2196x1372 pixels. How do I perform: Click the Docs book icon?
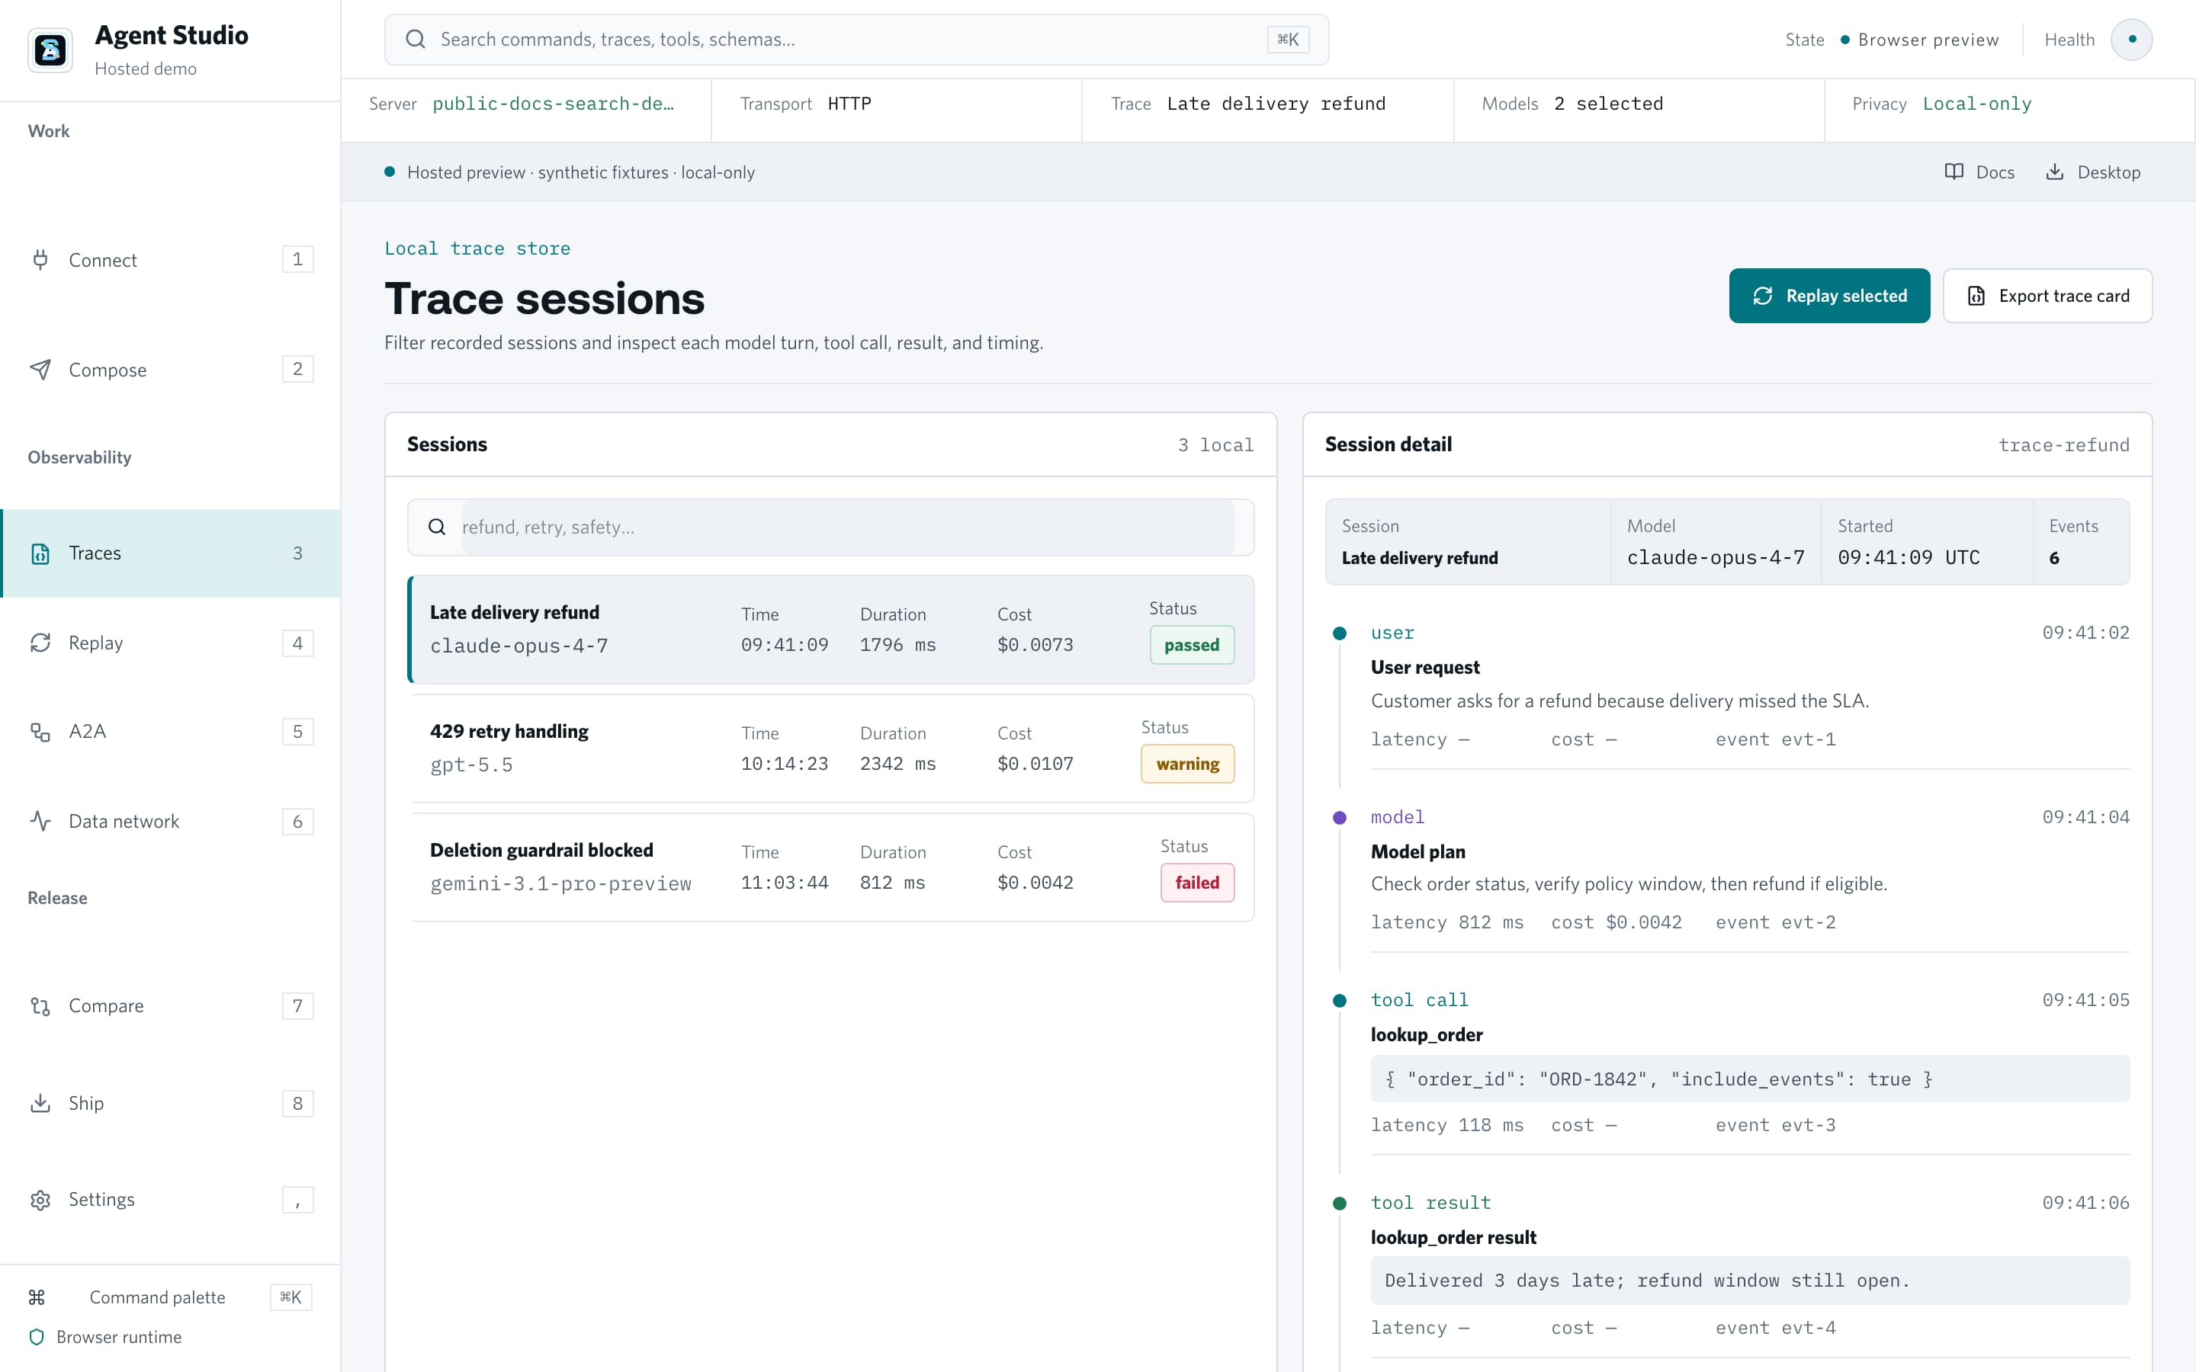click(x=1954, y=171)
